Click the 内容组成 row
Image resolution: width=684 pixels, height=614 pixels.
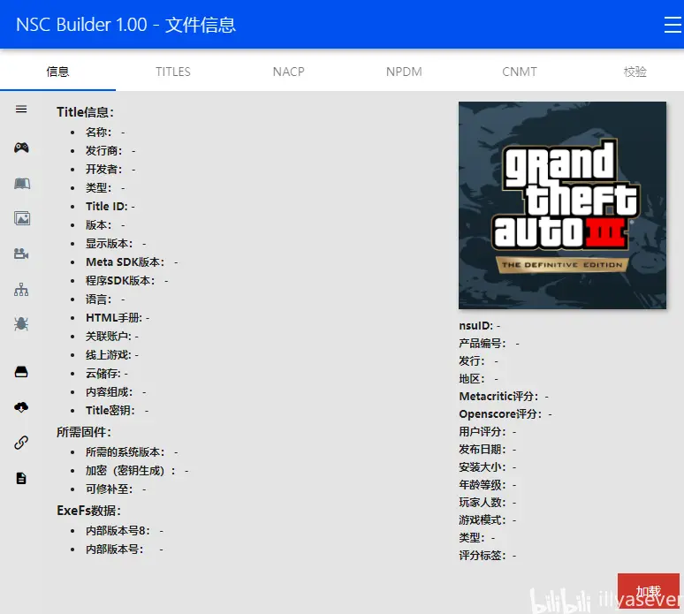[116, 392]
